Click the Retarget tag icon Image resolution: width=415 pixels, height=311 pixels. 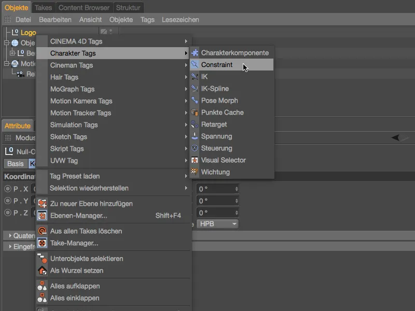[x=195, y=124]
